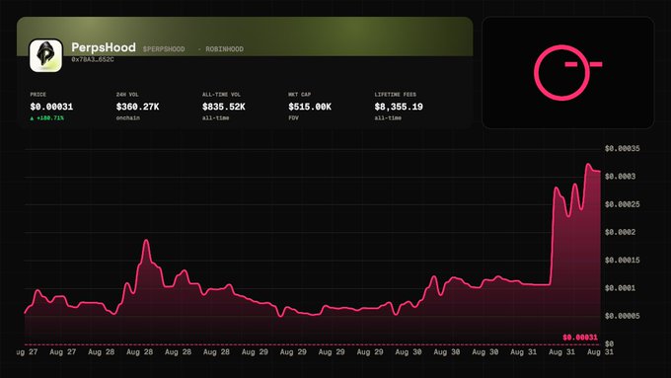Select the $515.00K market cap value

pyautogui.click(x=310, y=107)
